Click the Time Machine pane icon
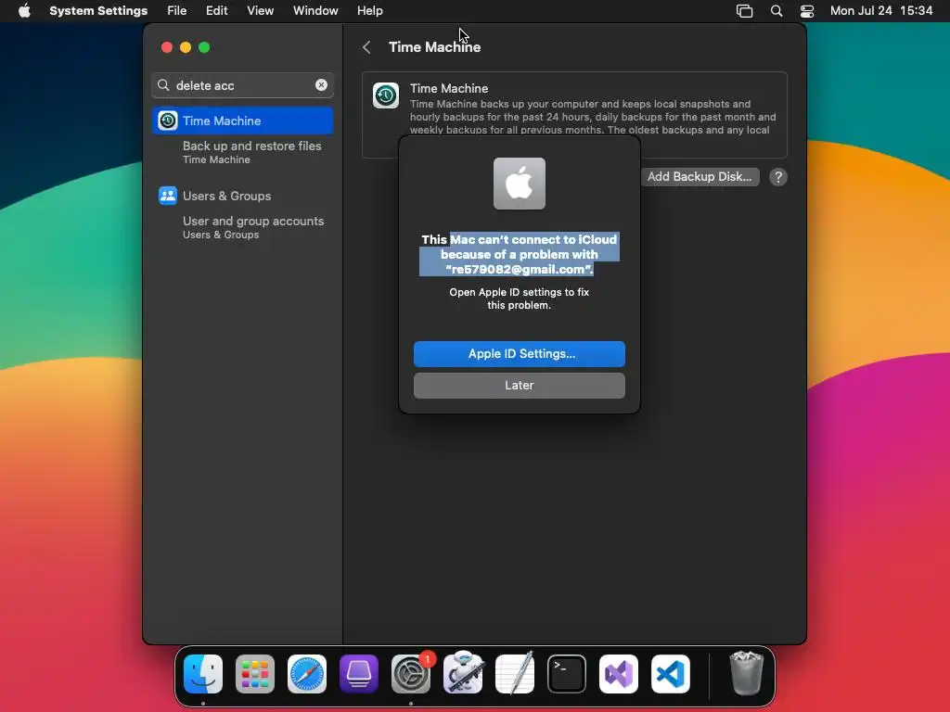Screen dimensions: 950x712 pyautogui.click(x=386, y=95)
